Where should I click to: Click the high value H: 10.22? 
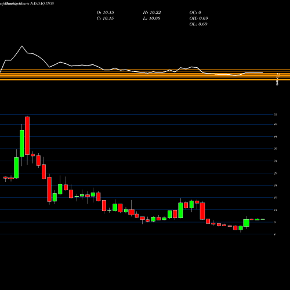click(x=152, y=12)
